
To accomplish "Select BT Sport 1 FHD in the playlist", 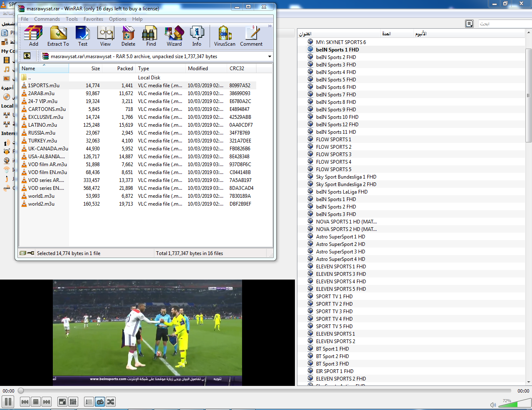I will (332, 349).
